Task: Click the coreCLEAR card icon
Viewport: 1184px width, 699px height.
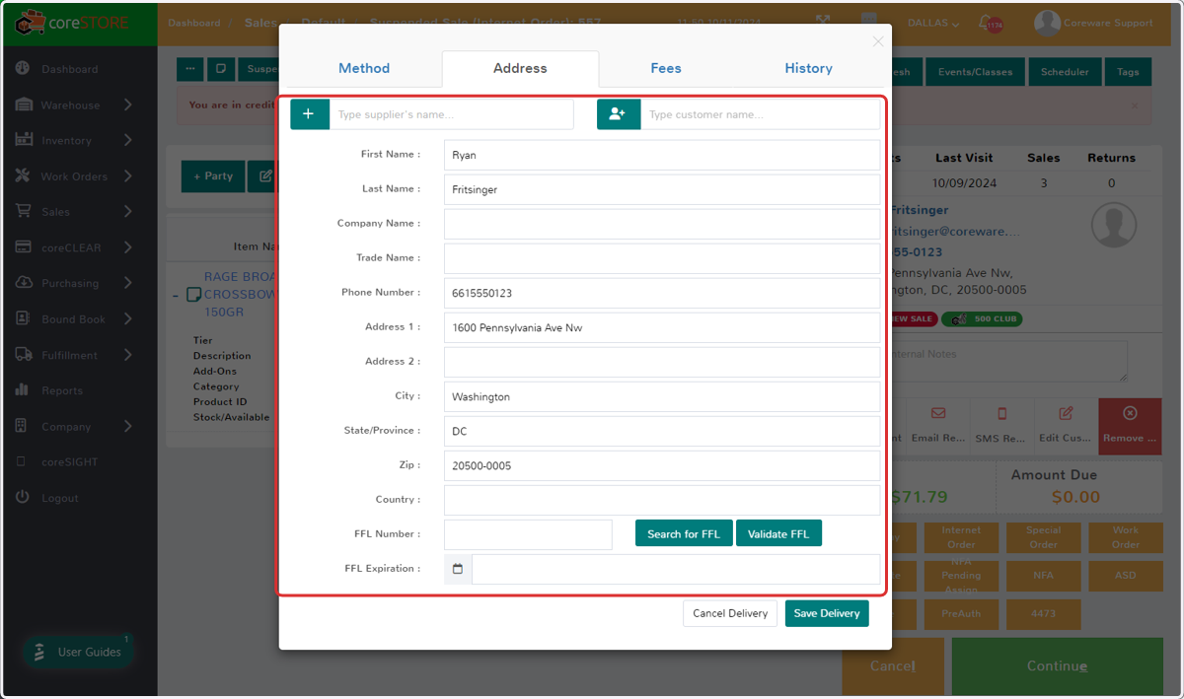Action: pos(23,247)
